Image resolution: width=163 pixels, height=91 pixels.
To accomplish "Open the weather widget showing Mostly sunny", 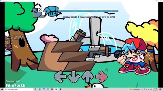I will point(134,89).
